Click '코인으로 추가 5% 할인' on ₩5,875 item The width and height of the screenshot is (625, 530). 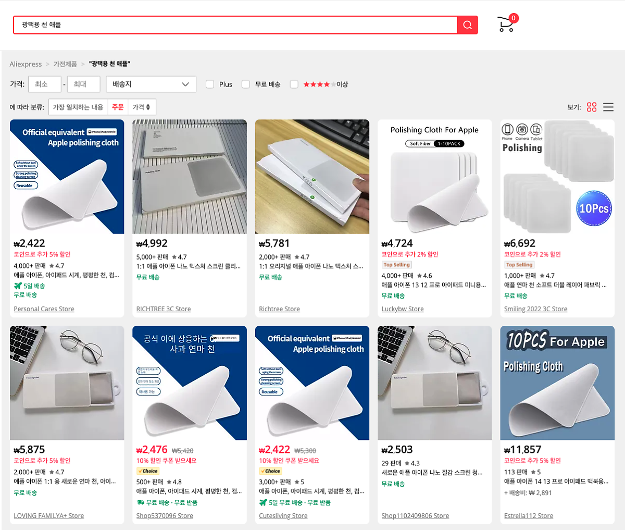[x=42, y=461]
